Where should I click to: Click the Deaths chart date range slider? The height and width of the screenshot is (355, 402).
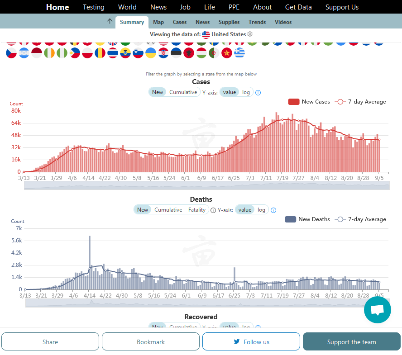click(207, 303)
